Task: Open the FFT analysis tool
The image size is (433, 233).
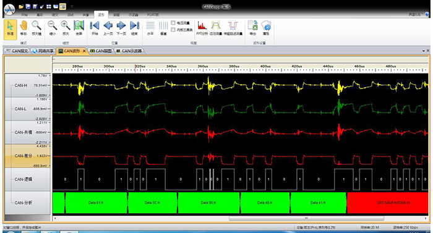Action: coord(202,28)
